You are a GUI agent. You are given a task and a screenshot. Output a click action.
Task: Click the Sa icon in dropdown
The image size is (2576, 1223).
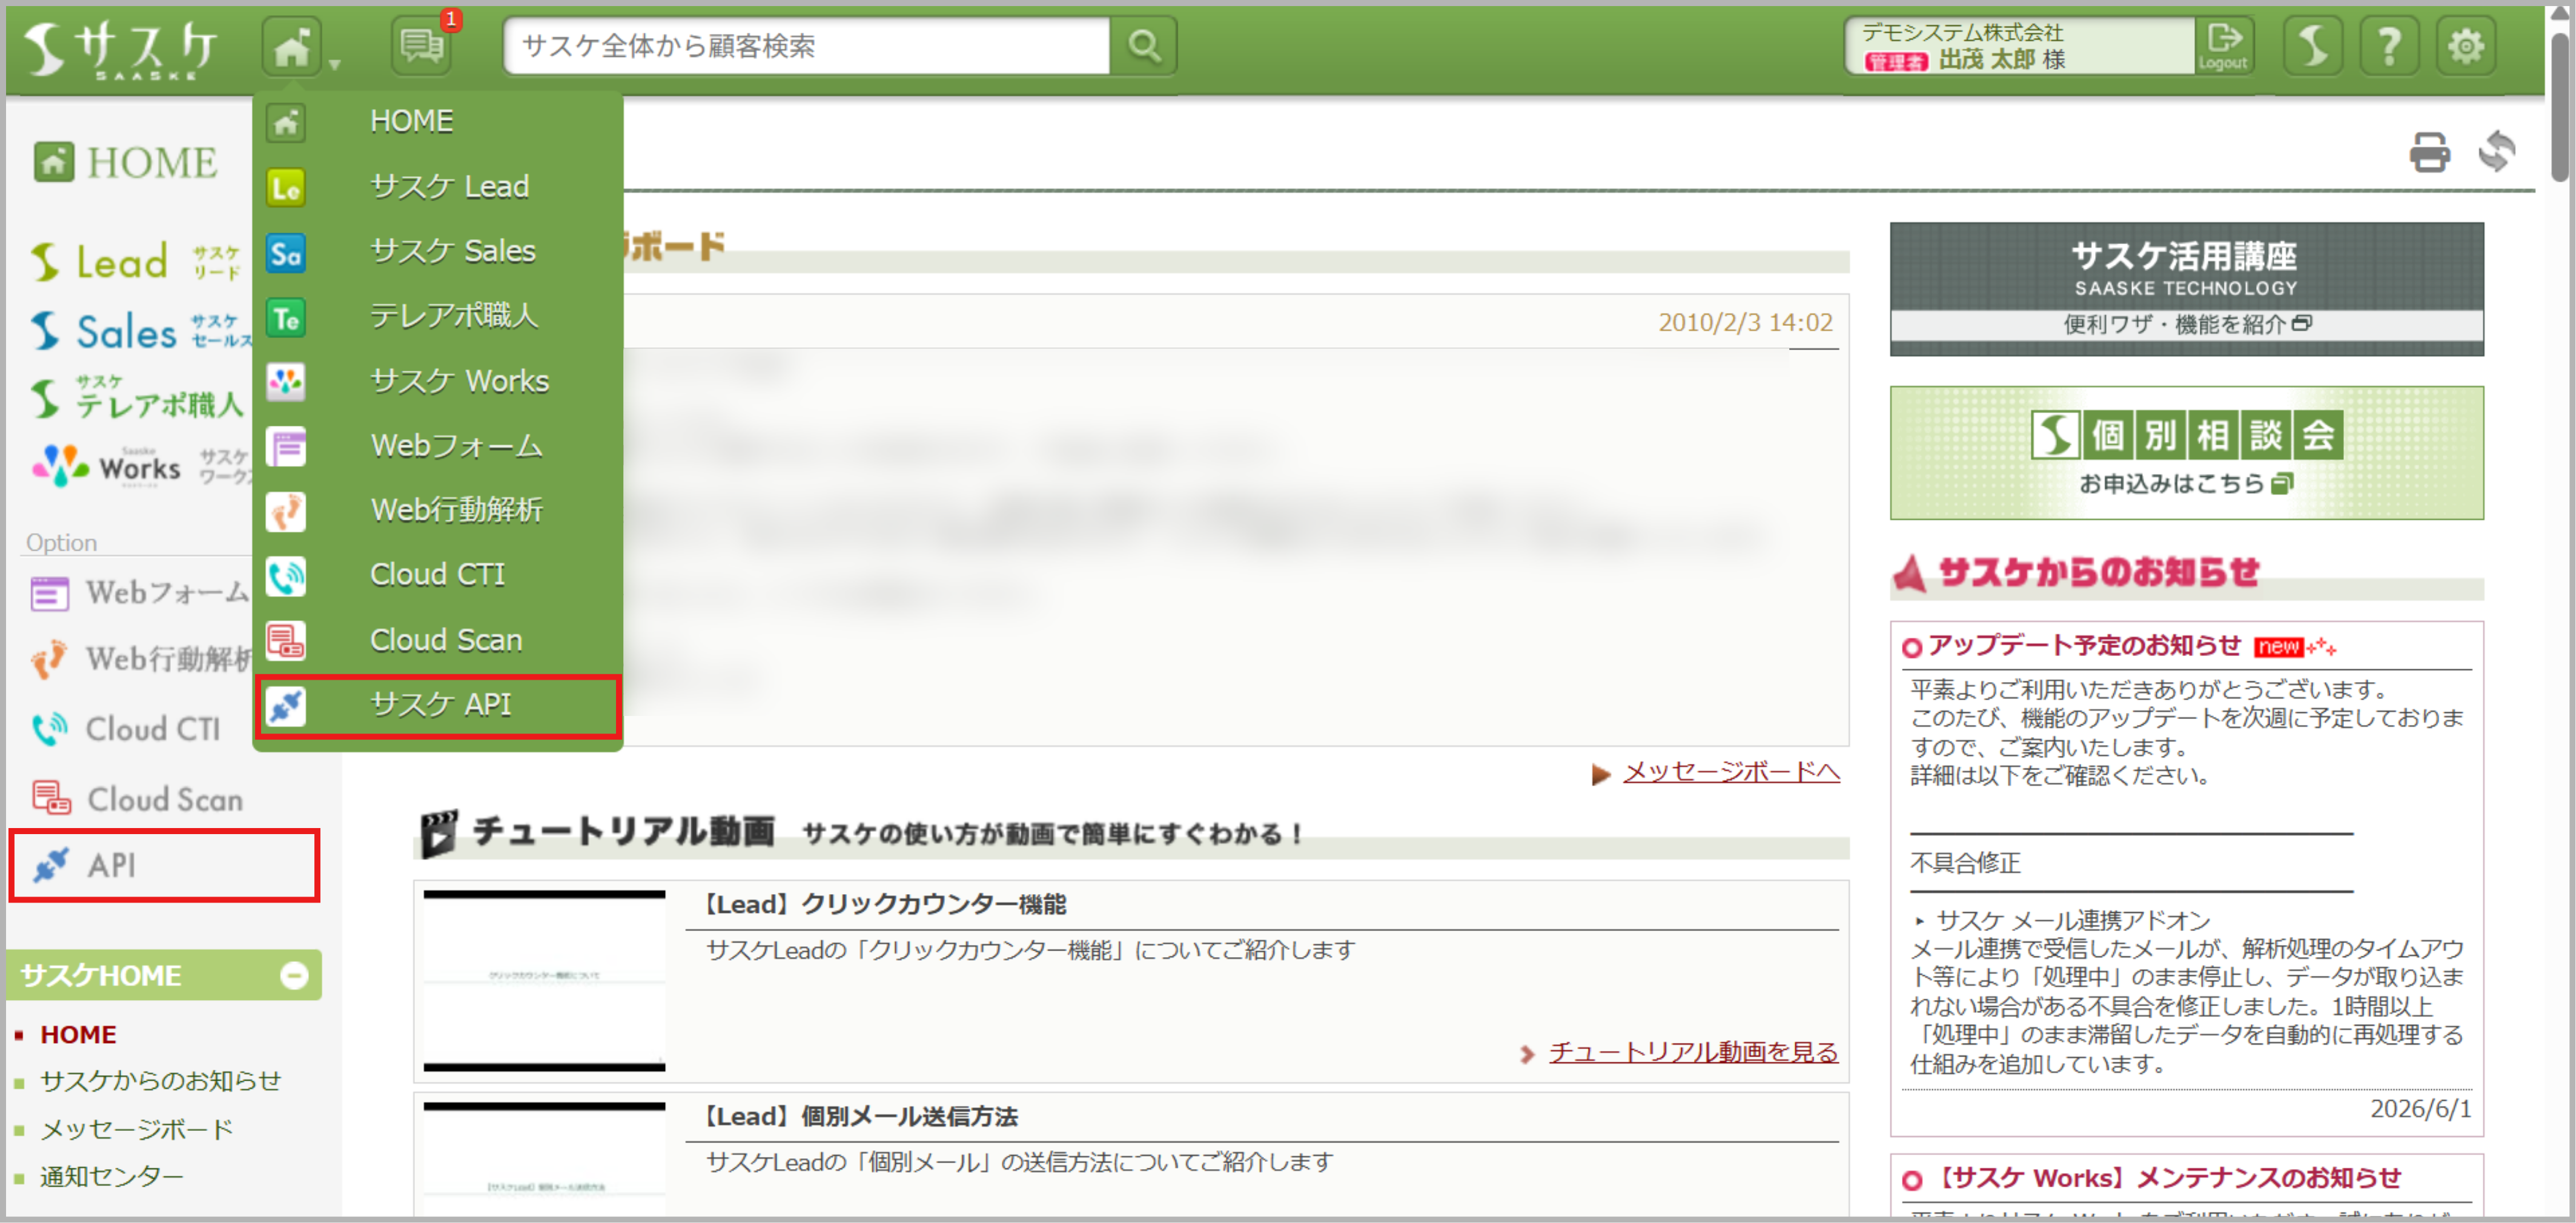286,253
